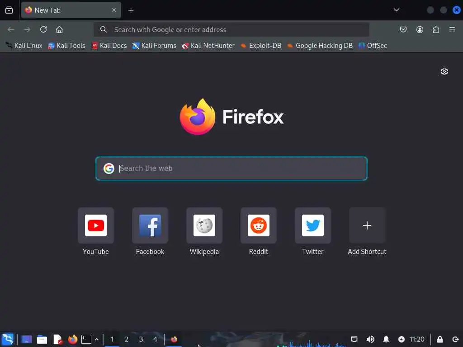463x347 pixels.
Task: Click the address bar magnifier icon
Action: (x=104, y=29)
